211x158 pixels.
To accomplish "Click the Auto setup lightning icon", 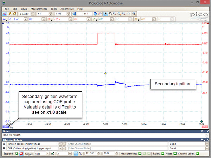I will coord(10,14).
